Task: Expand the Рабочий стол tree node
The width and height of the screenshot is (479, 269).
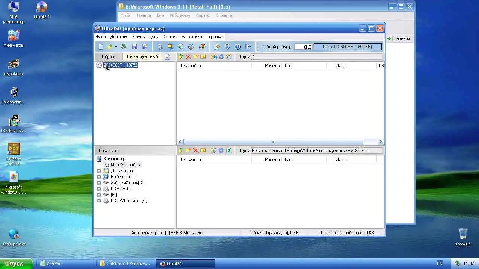Action: 99,177
